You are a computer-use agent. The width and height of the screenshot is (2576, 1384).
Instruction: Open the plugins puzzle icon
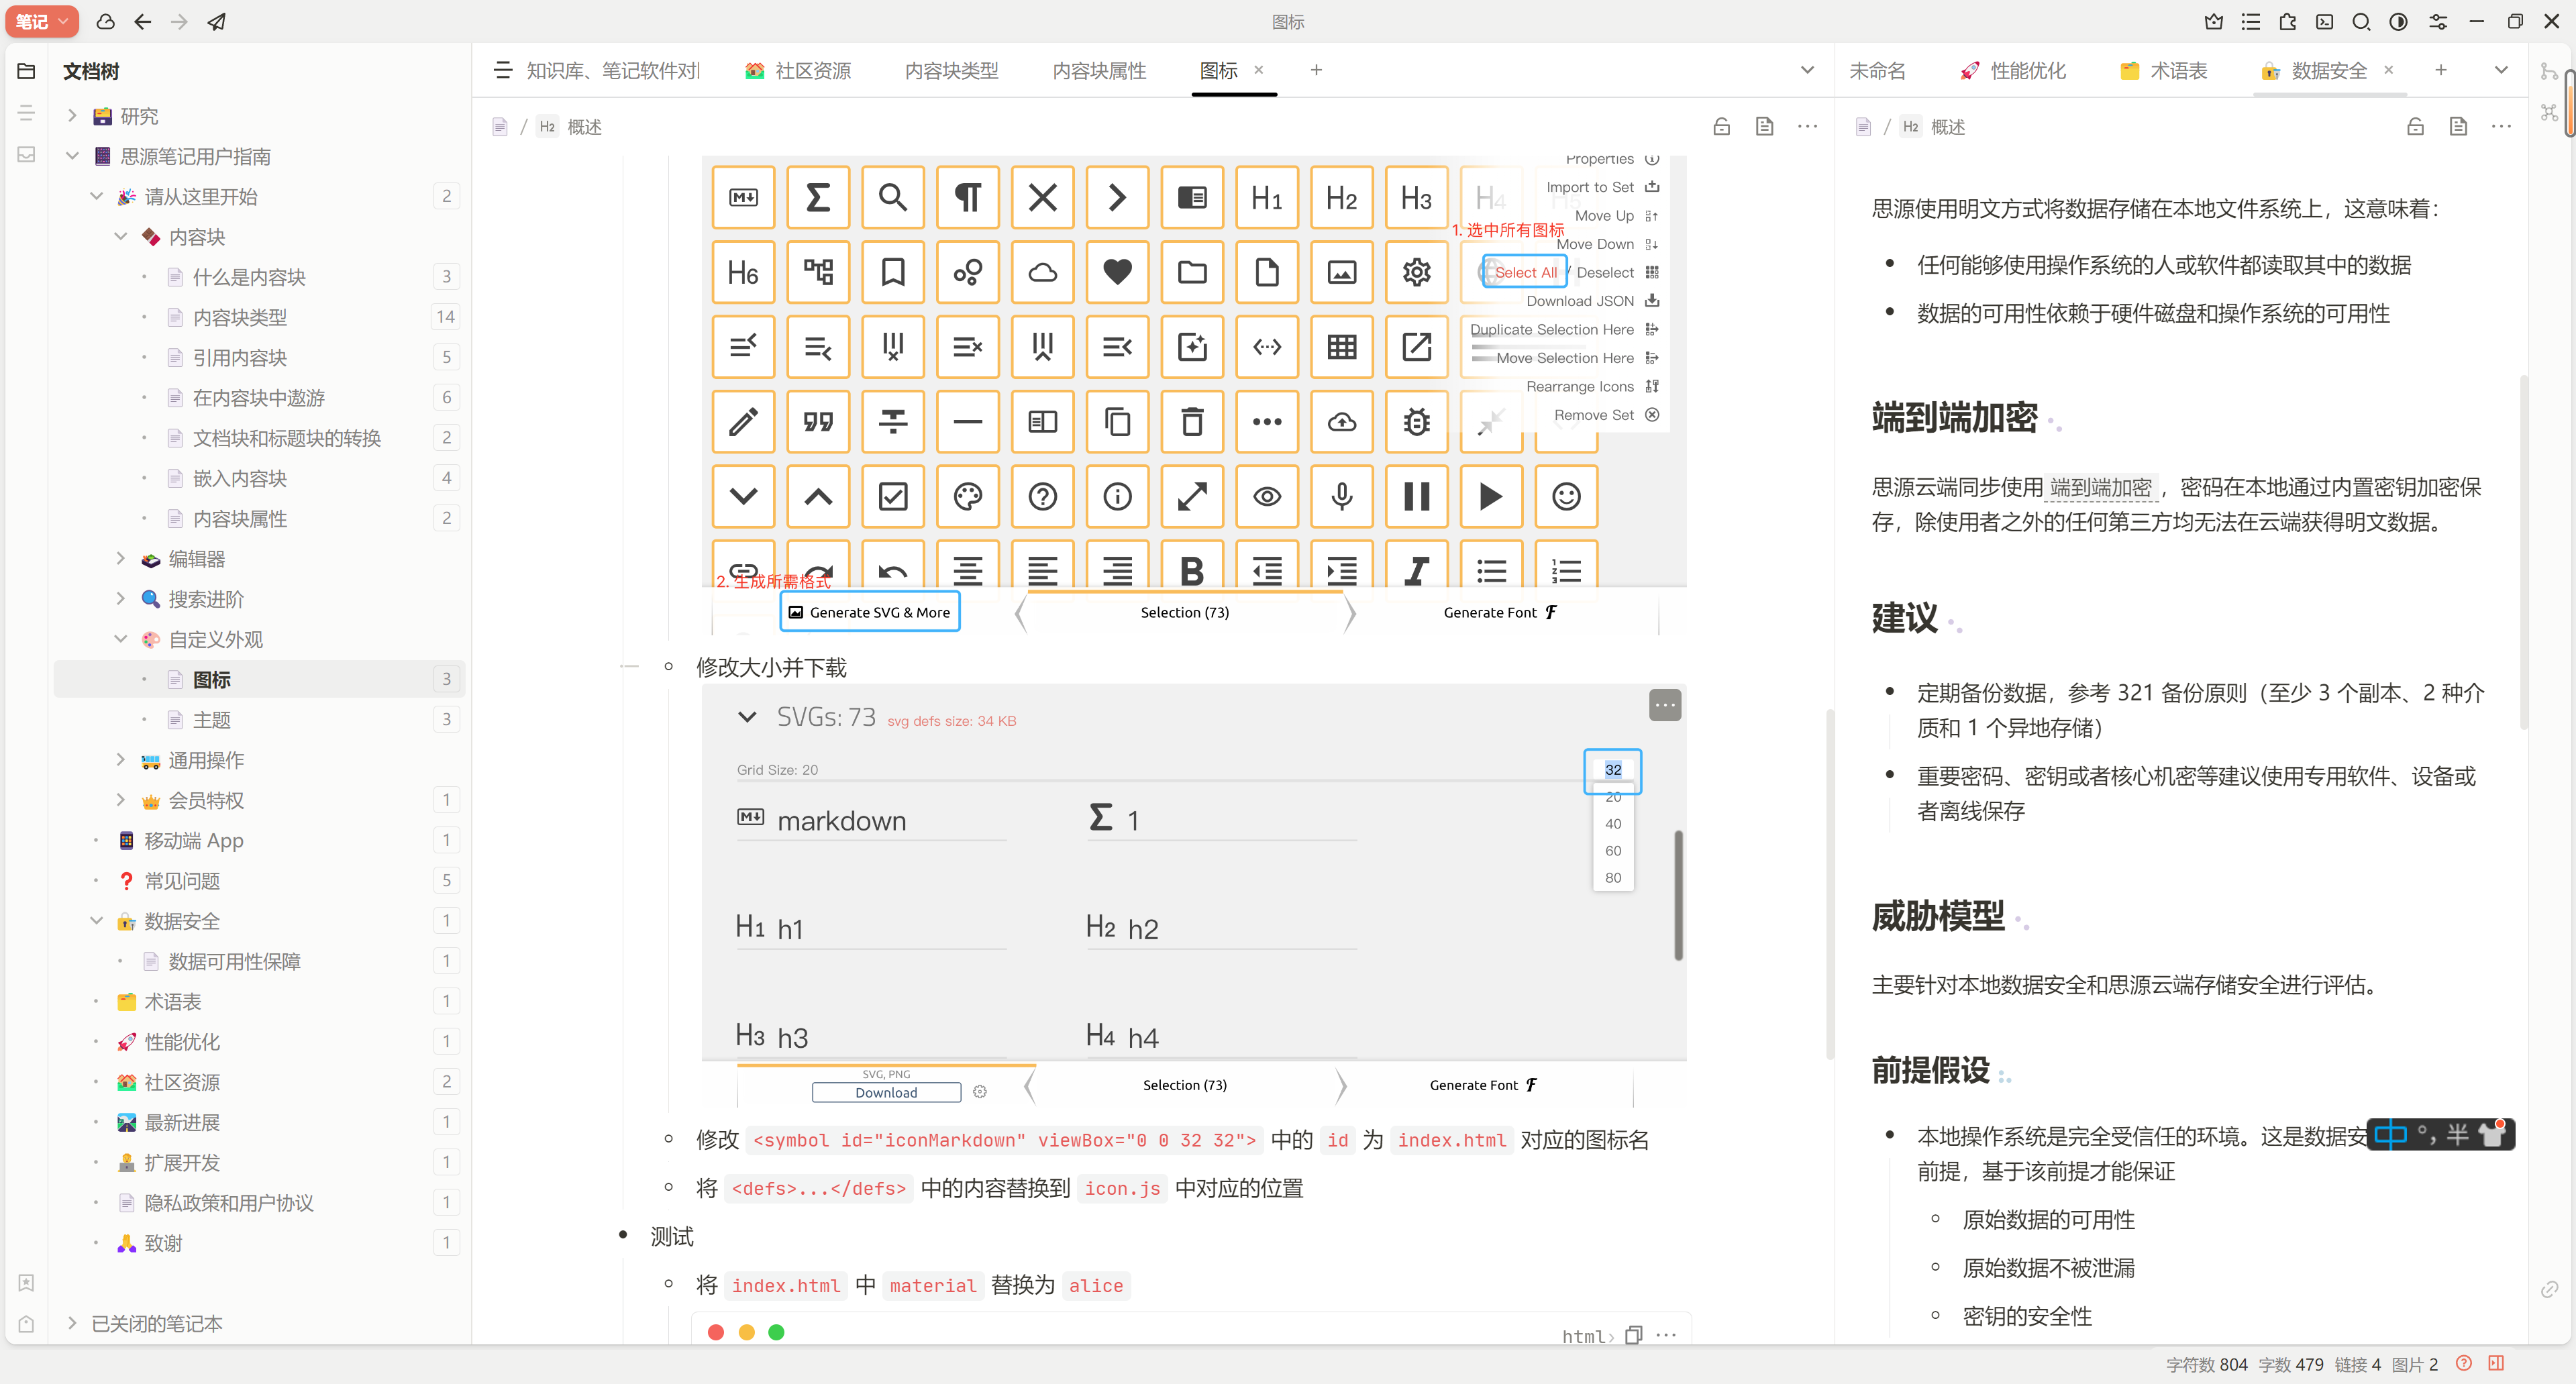2287,21
